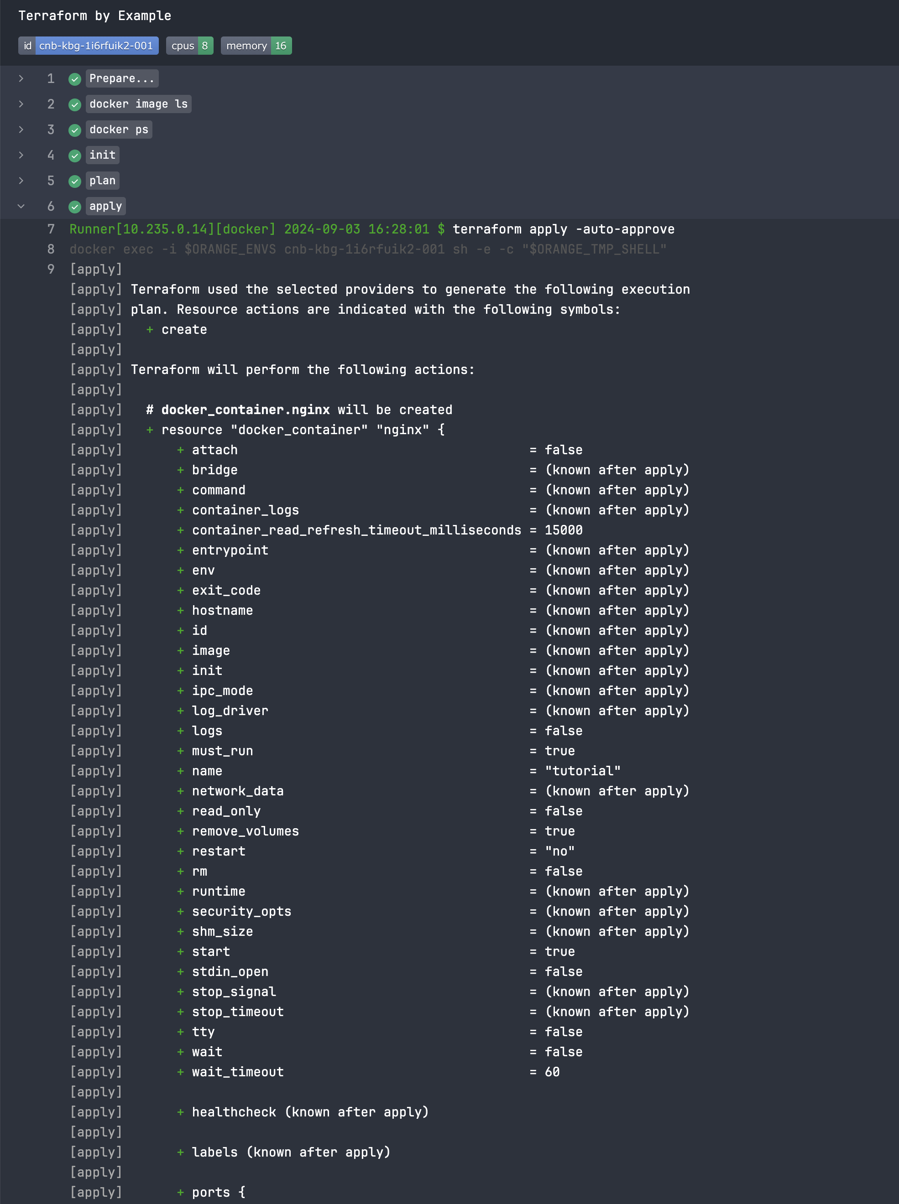Image resolution: width=899 pixels, height=1204 pixels.
Task: Click the id badge cnb-kbg-1i6rfuik2-001
Action: click(95, 45)
